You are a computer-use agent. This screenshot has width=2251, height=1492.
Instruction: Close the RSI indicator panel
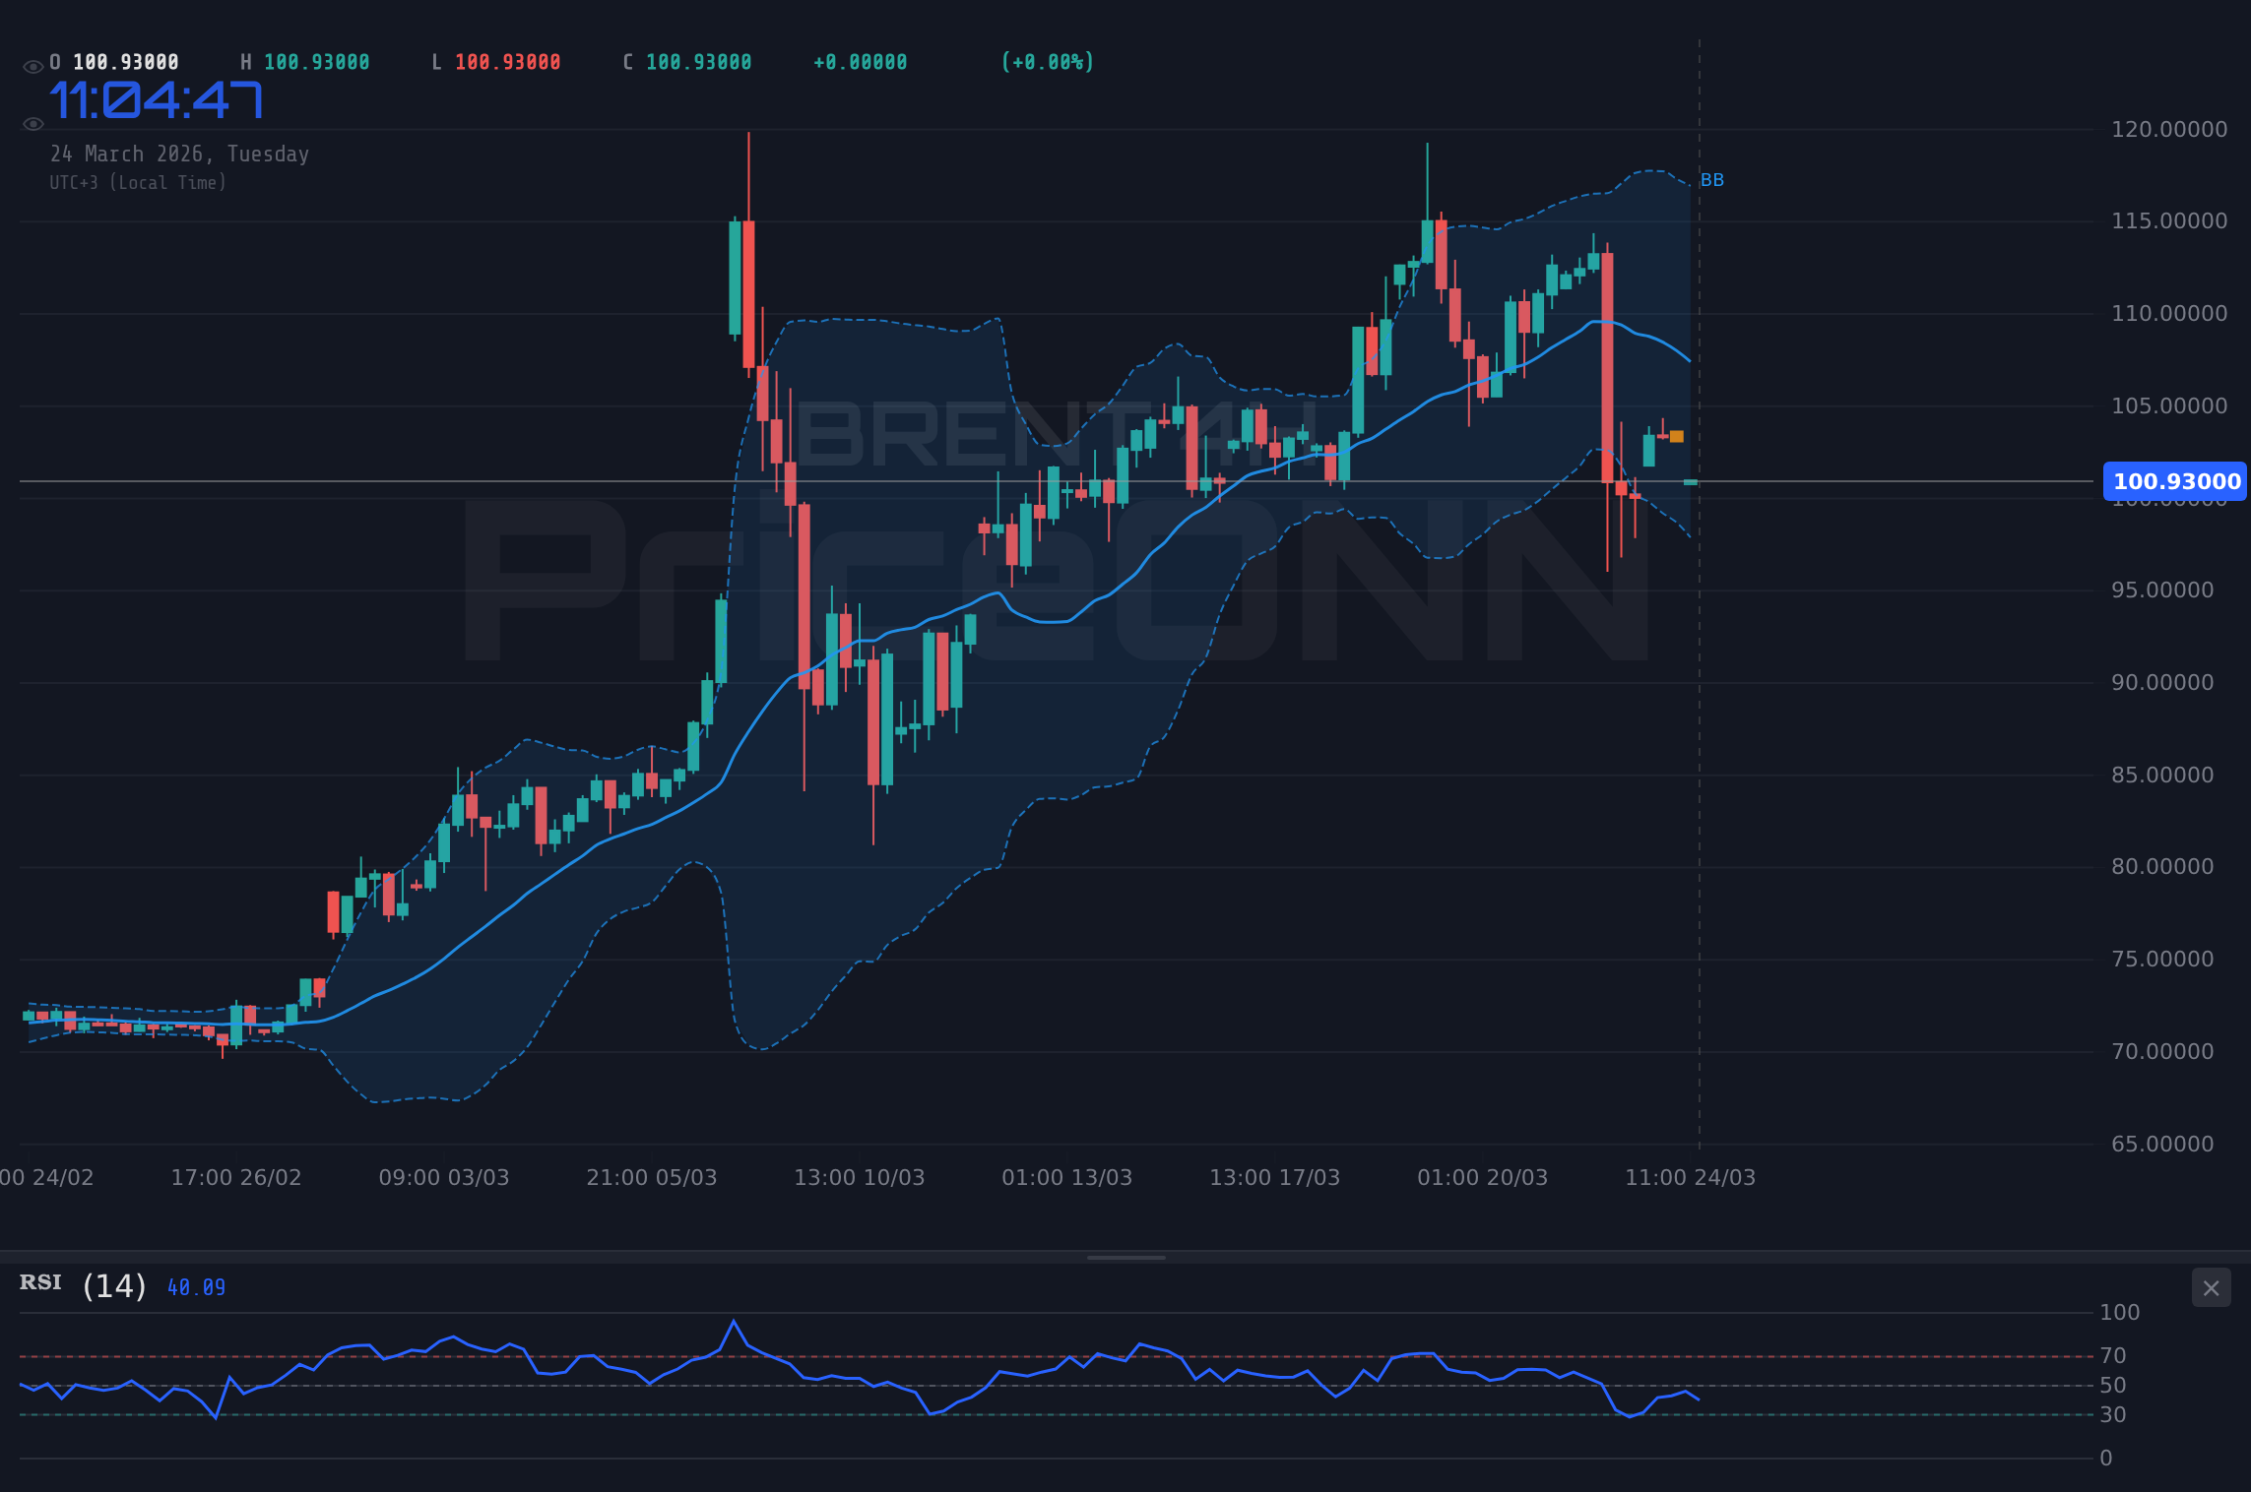[x=2213, y=1288]
